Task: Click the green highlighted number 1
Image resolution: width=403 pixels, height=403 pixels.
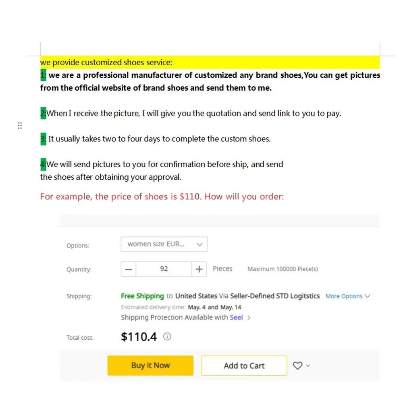Action: pos(43,75)
